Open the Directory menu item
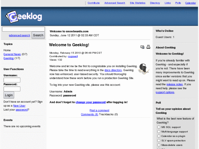 pyautogui.click(x=155, y=3)
